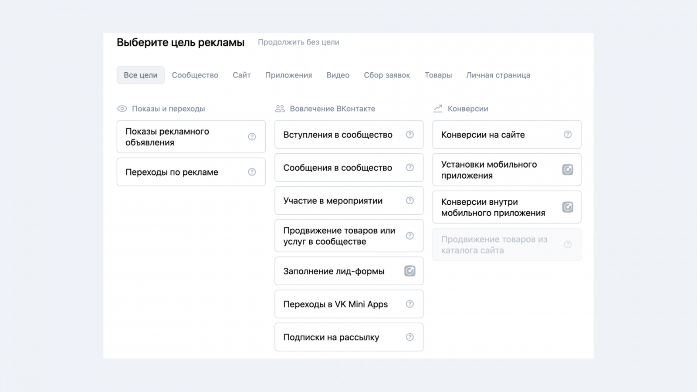Select the Сбор заявок tab
The image size is (697, 392).
[x=387, y=75]
